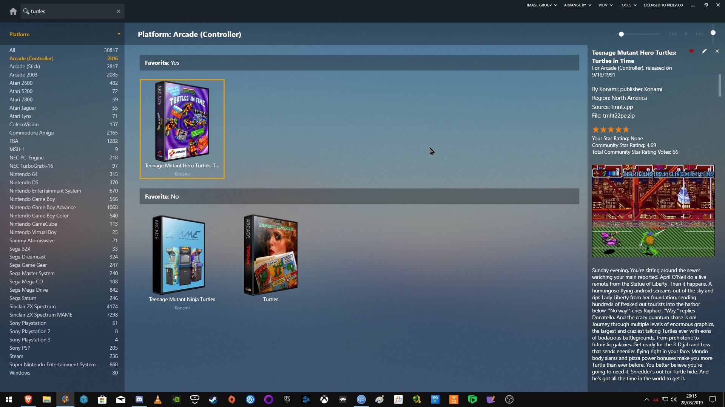Image resolution: width=725 pixels, height=407 pixels.
Task: Show hidden system tray icons
Action: pos(646,399)
